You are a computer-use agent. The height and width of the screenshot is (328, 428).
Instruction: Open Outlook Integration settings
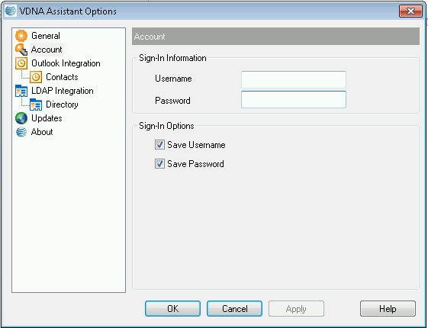[66, 63]
